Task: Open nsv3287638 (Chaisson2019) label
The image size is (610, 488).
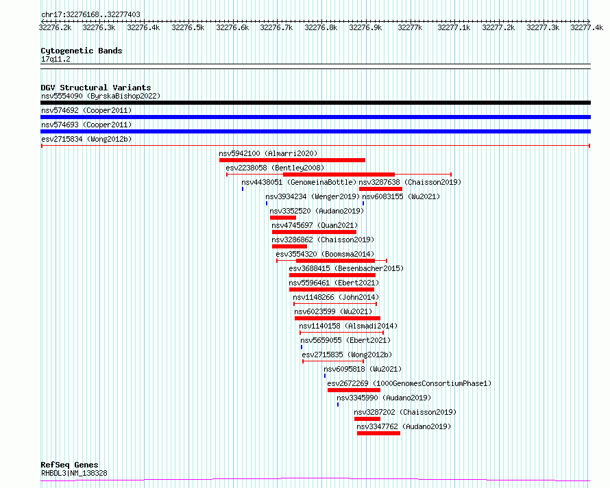Action: pos(410,182)
